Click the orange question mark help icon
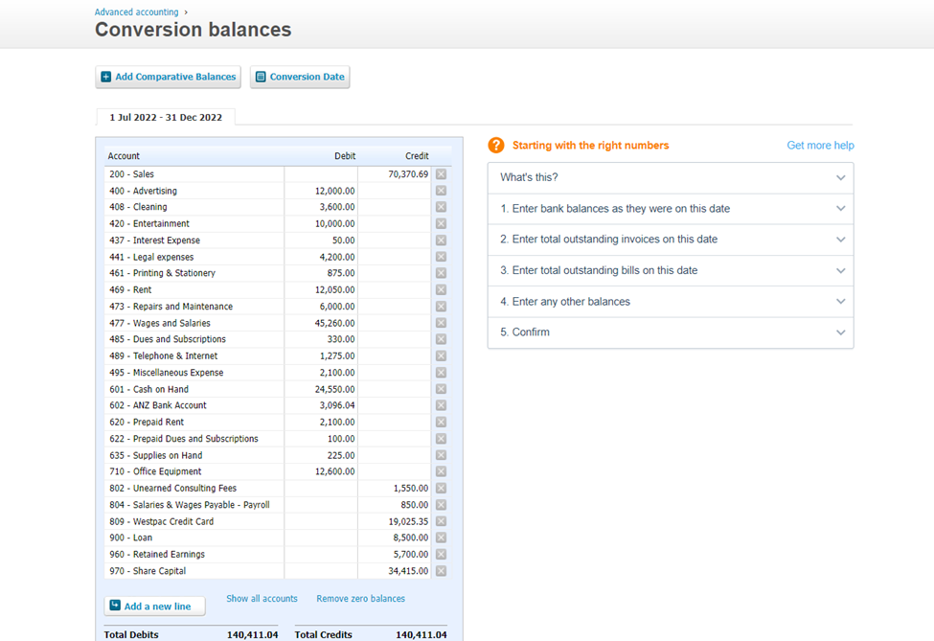Image resolution: width=934 pixels, height=641 pixels. pyautogui.click(x=496, y=146)
